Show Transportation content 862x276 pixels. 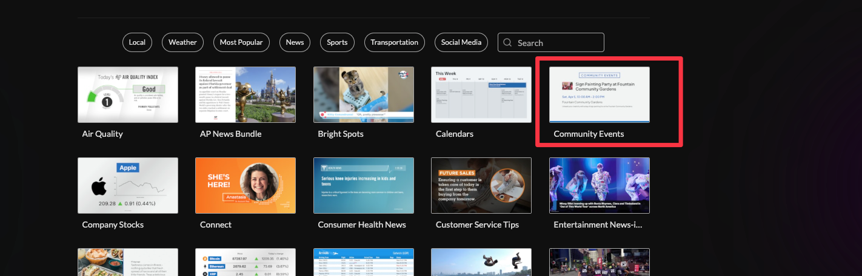pyautogui.click(x=394, y=42)
